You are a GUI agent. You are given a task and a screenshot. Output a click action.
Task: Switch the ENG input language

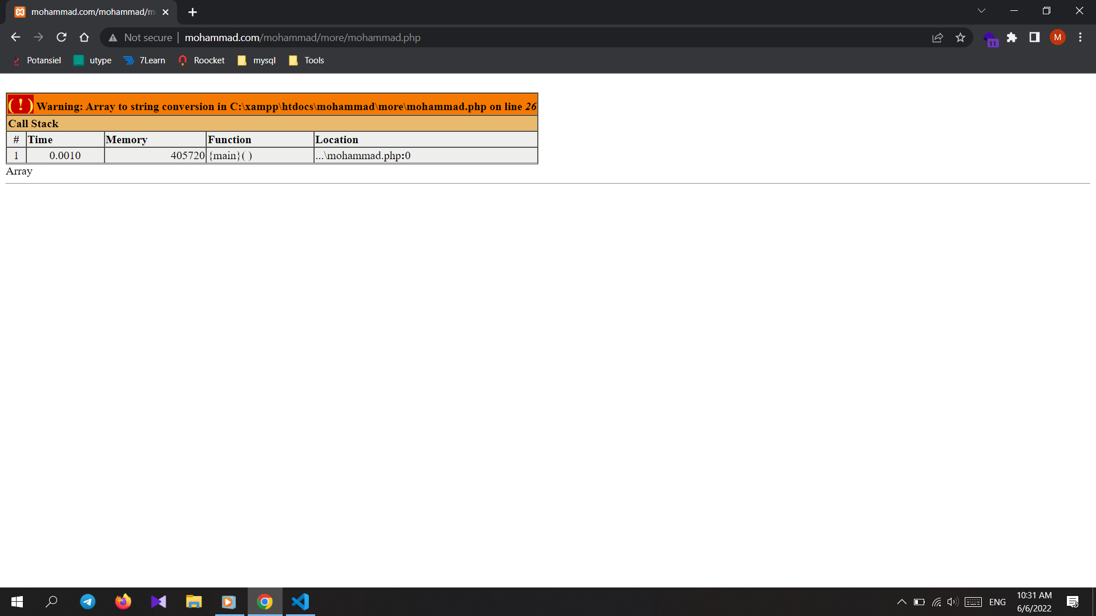(x=997, y=602)
